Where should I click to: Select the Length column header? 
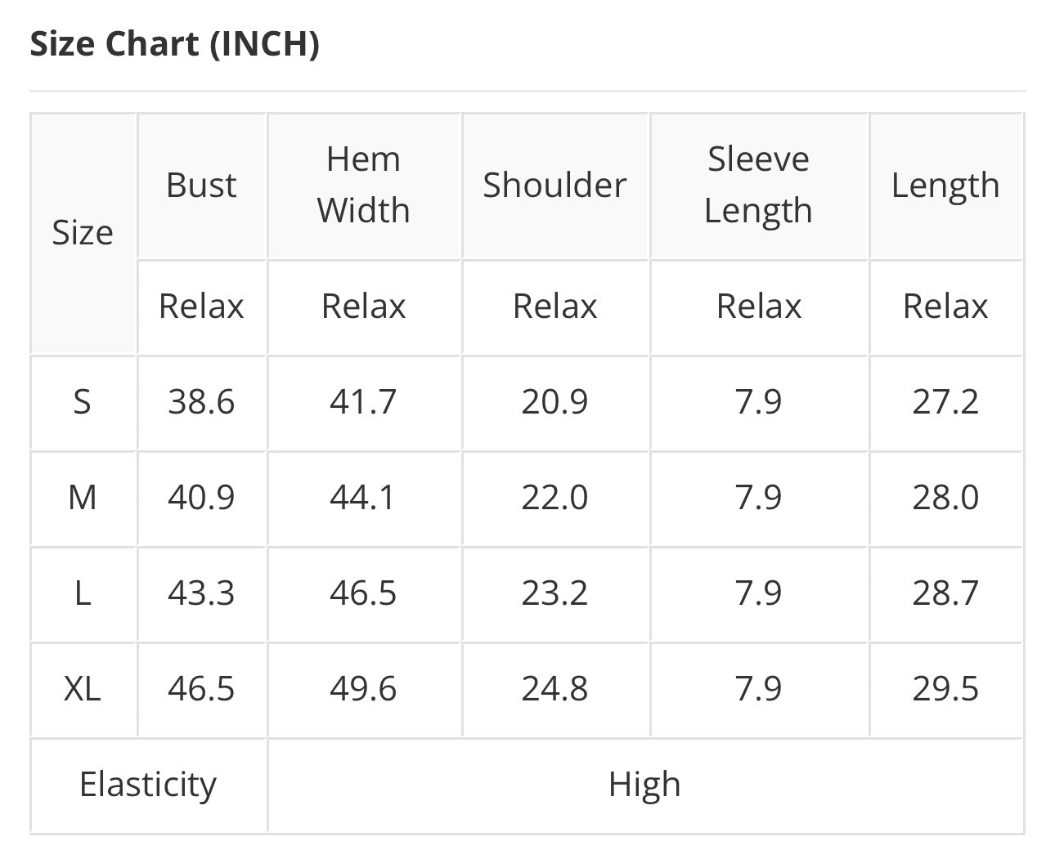(945, 186)
